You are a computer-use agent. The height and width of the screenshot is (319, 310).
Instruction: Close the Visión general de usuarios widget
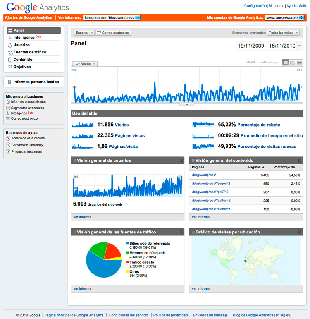(x=181, y=161)
